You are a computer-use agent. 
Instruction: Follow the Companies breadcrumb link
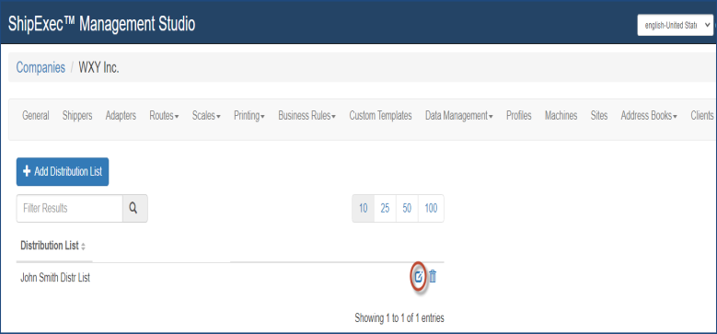click(x=40, y=67)
